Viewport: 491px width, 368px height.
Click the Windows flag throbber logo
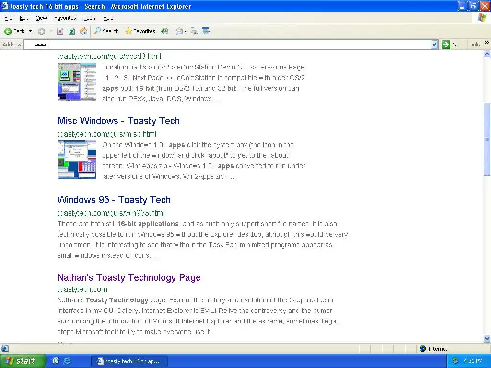point(482,18)
